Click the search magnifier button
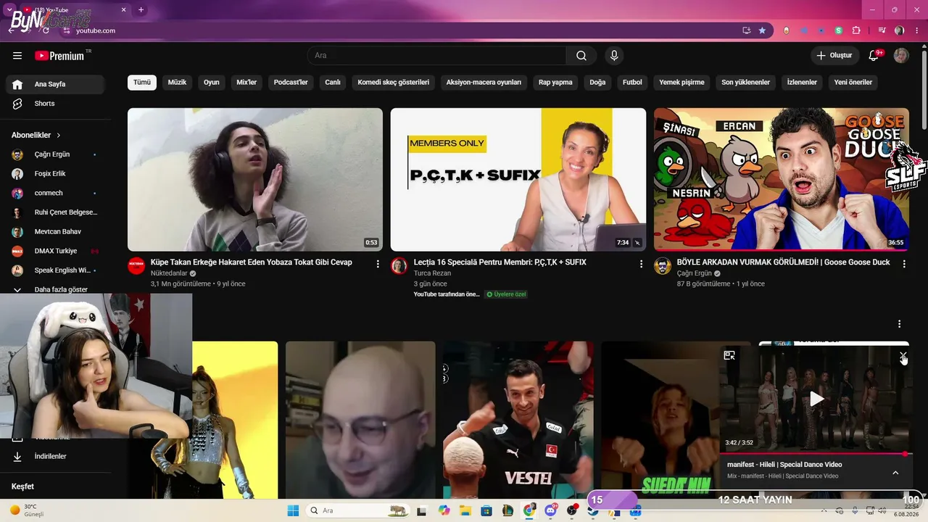This screenshot has width=928, height=522. coord(581,56)
